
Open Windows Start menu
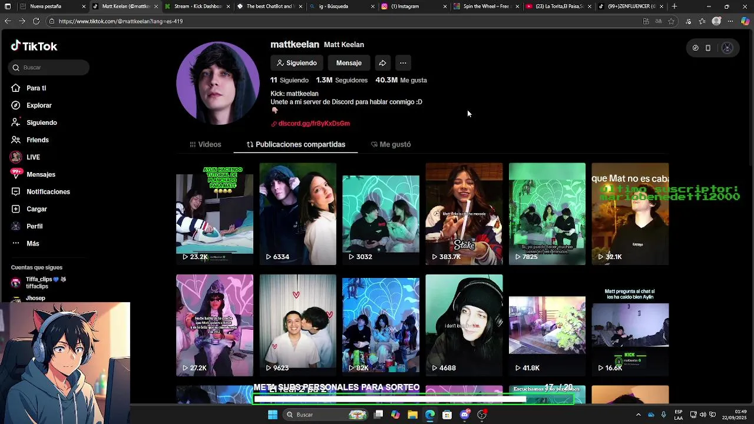(273, 415)
